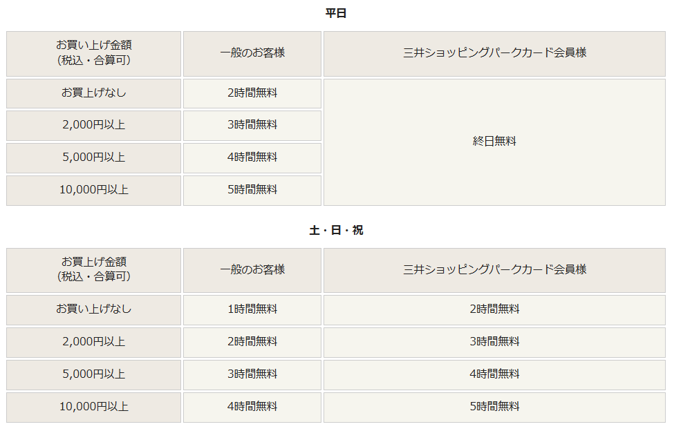
Task: Select the お買上げなし row label
Action: (x=94, y=93)
